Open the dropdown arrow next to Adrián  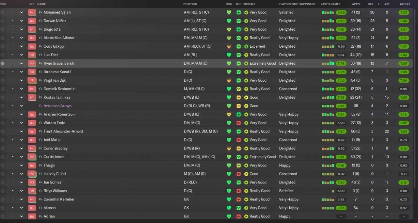(x=22, y=216)
